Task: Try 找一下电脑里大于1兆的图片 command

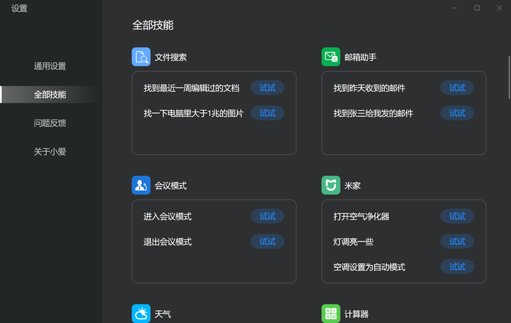Action: [267, 113]
